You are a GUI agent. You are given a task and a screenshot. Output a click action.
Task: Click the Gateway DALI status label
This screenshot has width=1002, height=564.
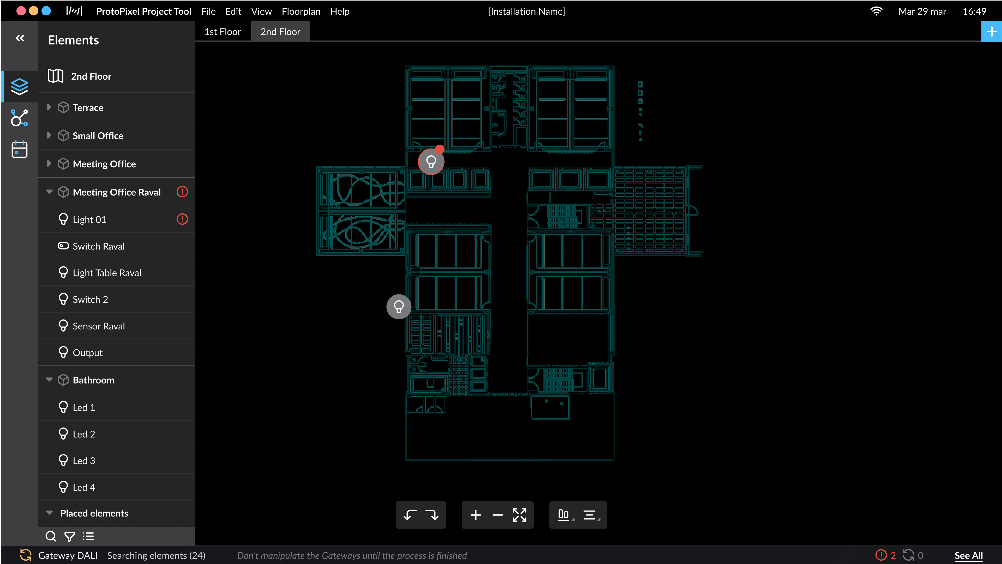coord(68,555)
